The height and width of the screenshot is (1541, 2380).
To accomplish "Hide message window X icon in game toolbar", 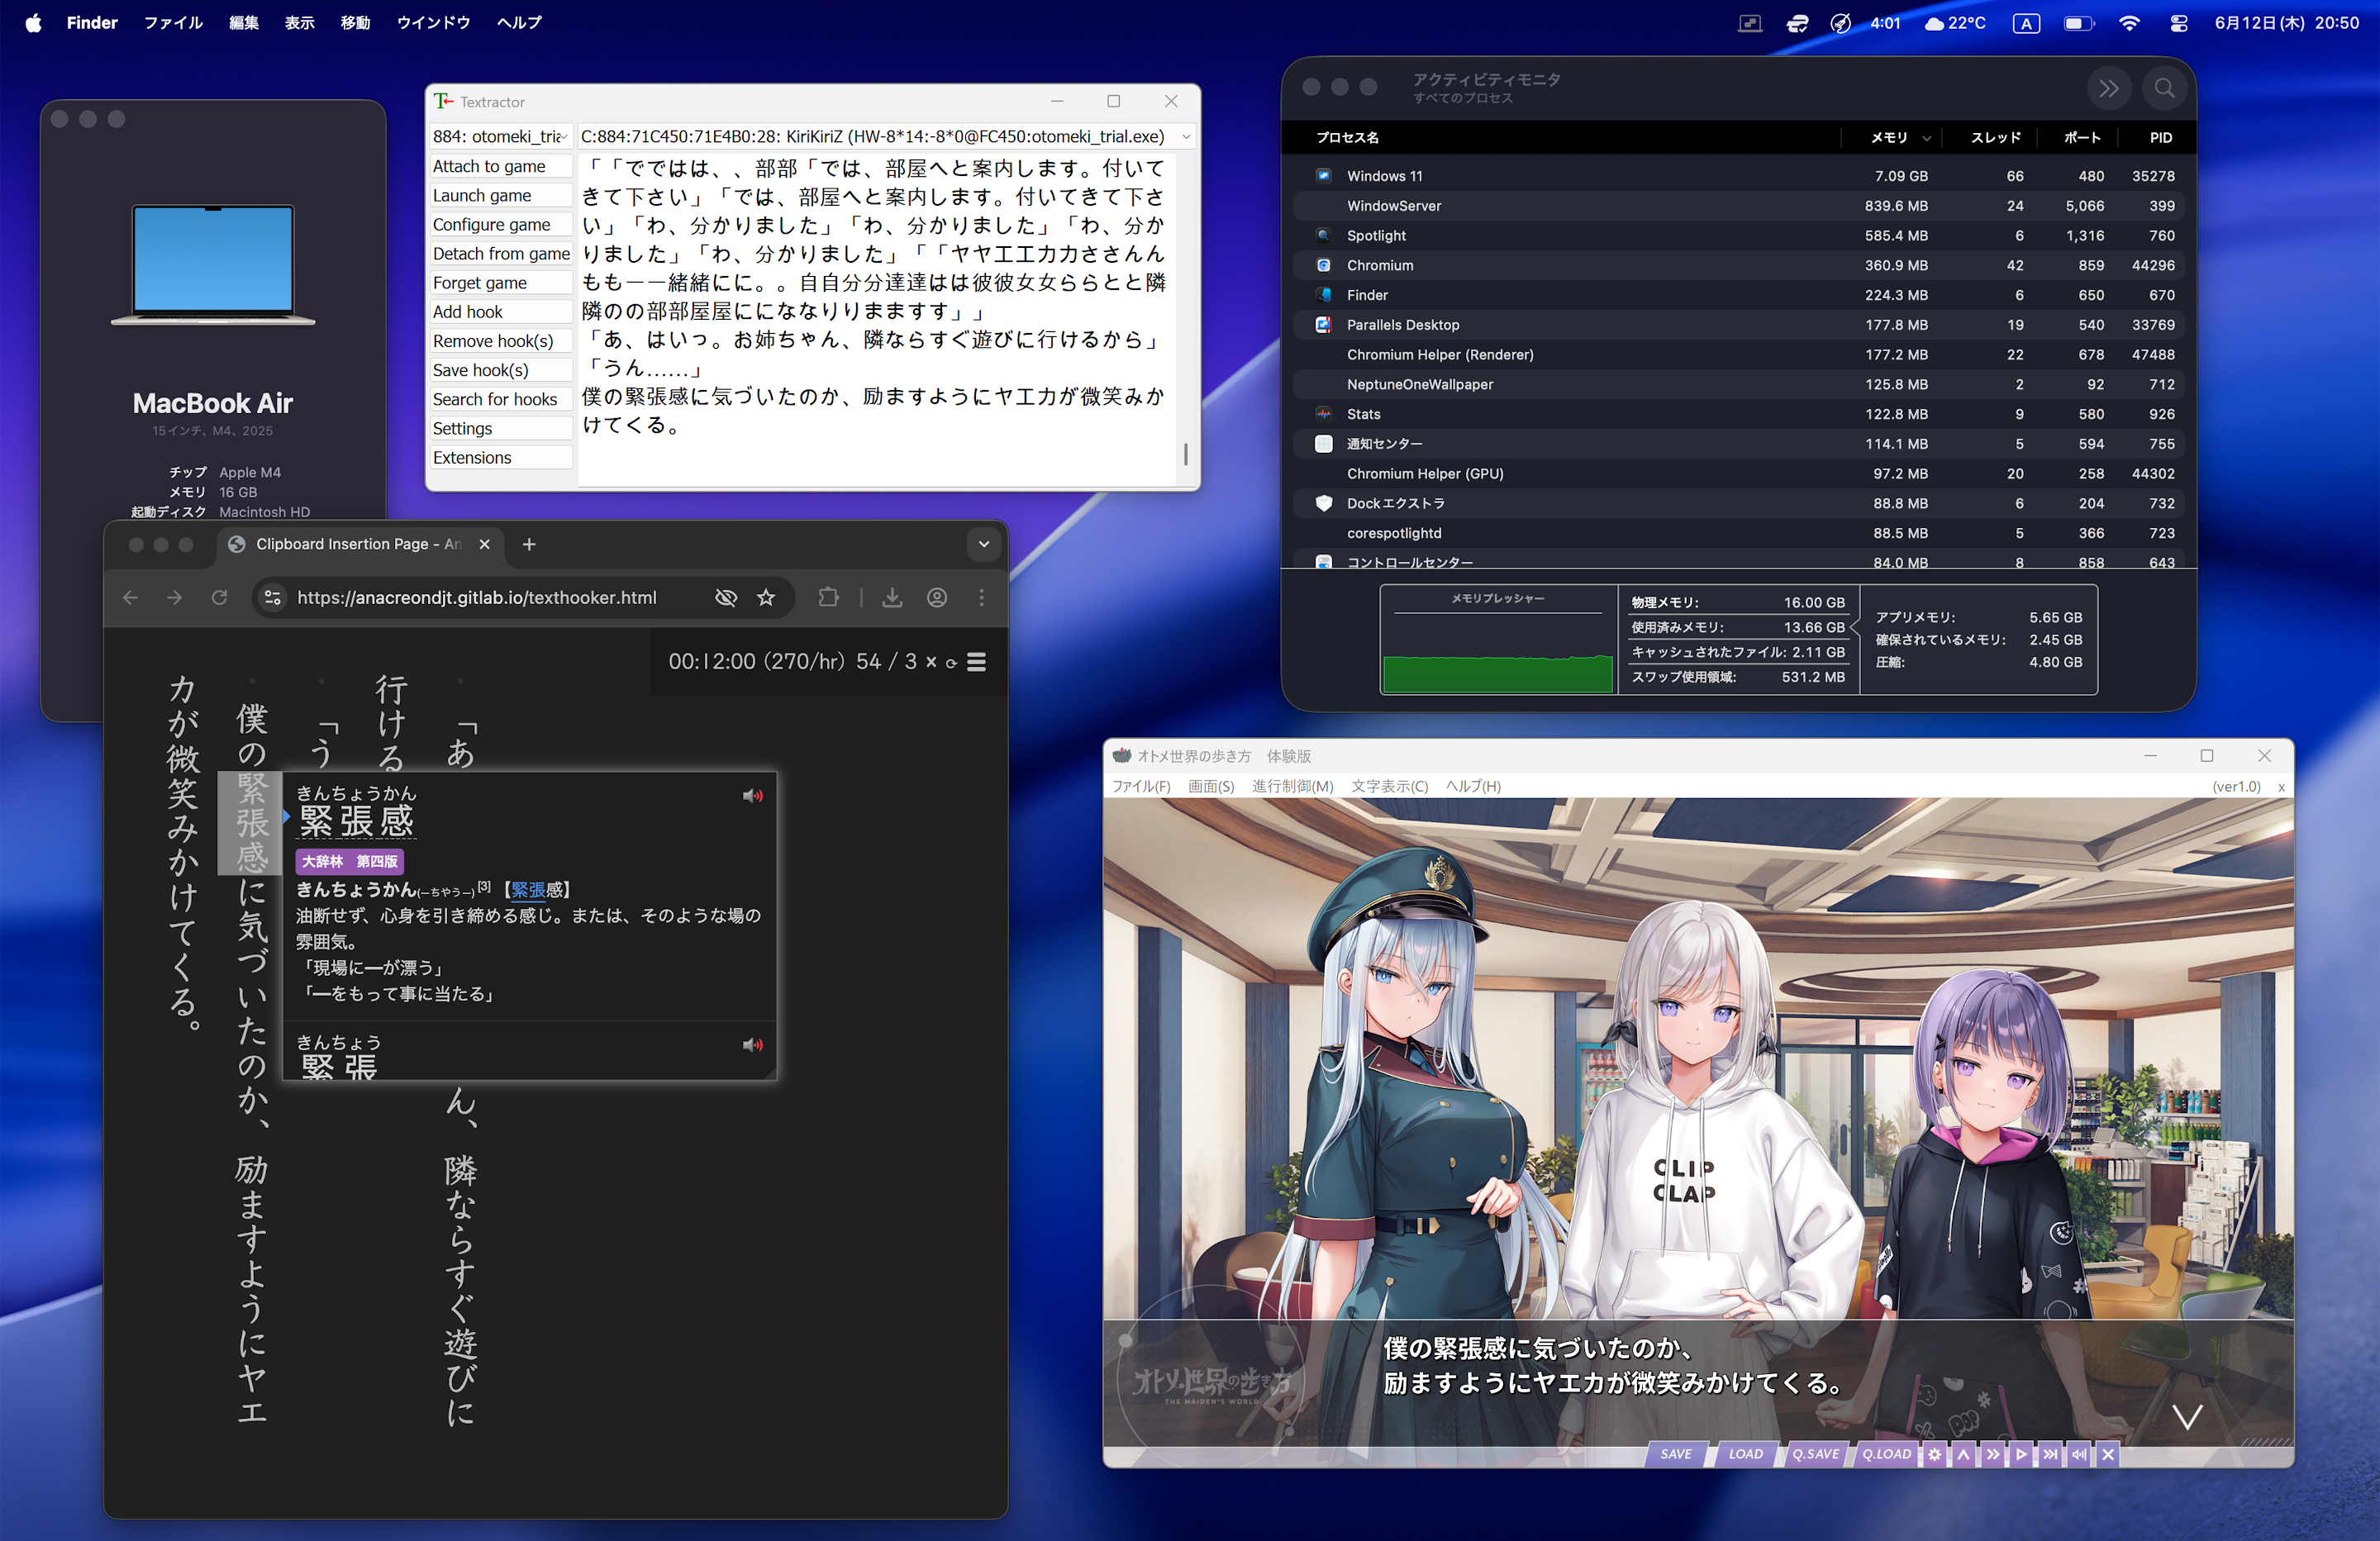I will point(2108,1454).
